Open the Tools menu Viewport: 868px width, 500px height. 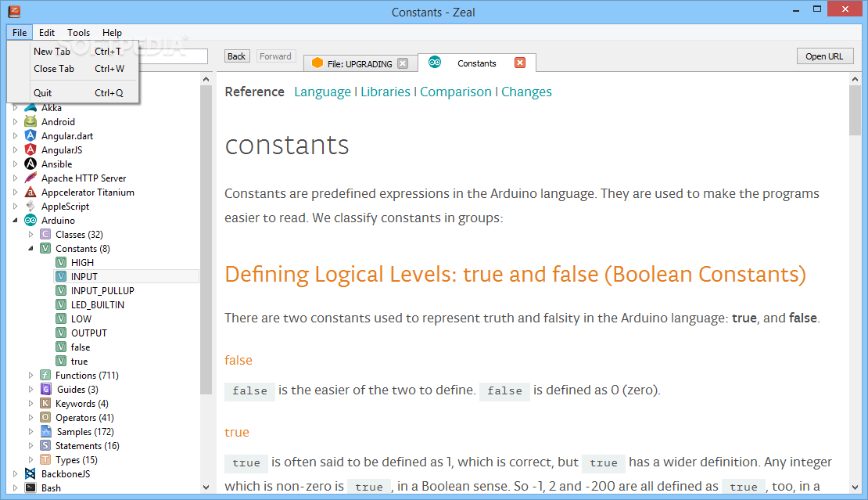[79, 33]
